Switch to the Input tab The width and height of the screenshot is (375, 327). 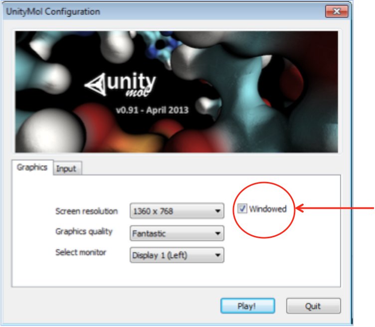point(66,168)
